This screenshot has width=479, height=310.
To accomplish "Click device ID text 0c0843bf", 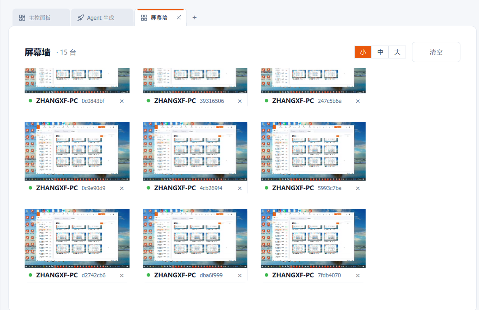I will tap(93, 101).
